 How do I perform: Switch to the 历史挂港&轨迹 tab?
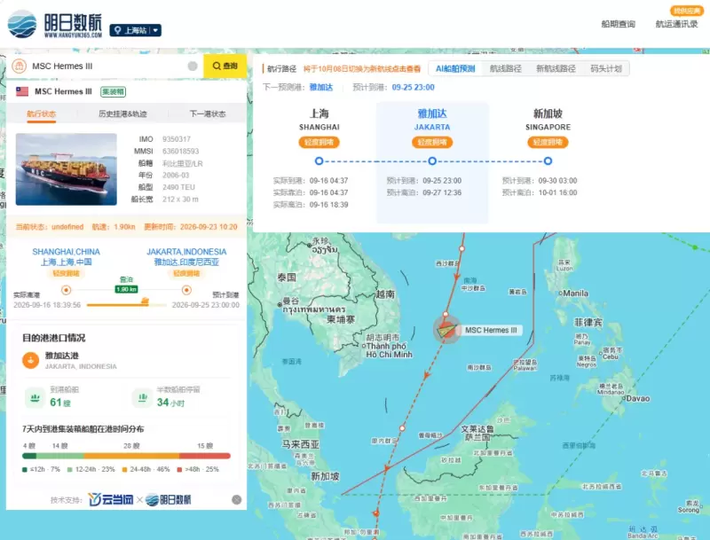[122, 113]
